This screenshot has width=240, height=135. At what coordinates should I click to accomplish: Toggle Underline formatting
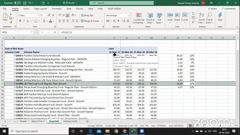coord(28,21)
